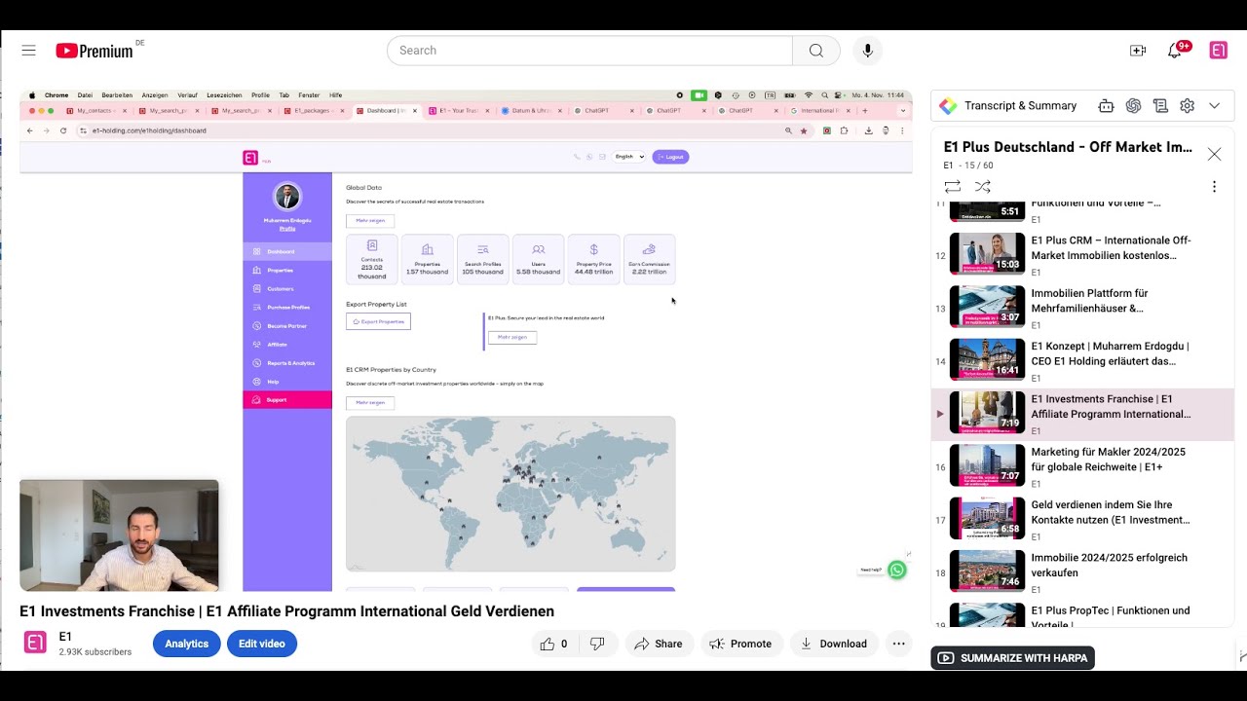Image resolution: width=1247 pixels, height=701 pixels.
Task: Open the Analytics button
Action: click(x=186, y=644)
